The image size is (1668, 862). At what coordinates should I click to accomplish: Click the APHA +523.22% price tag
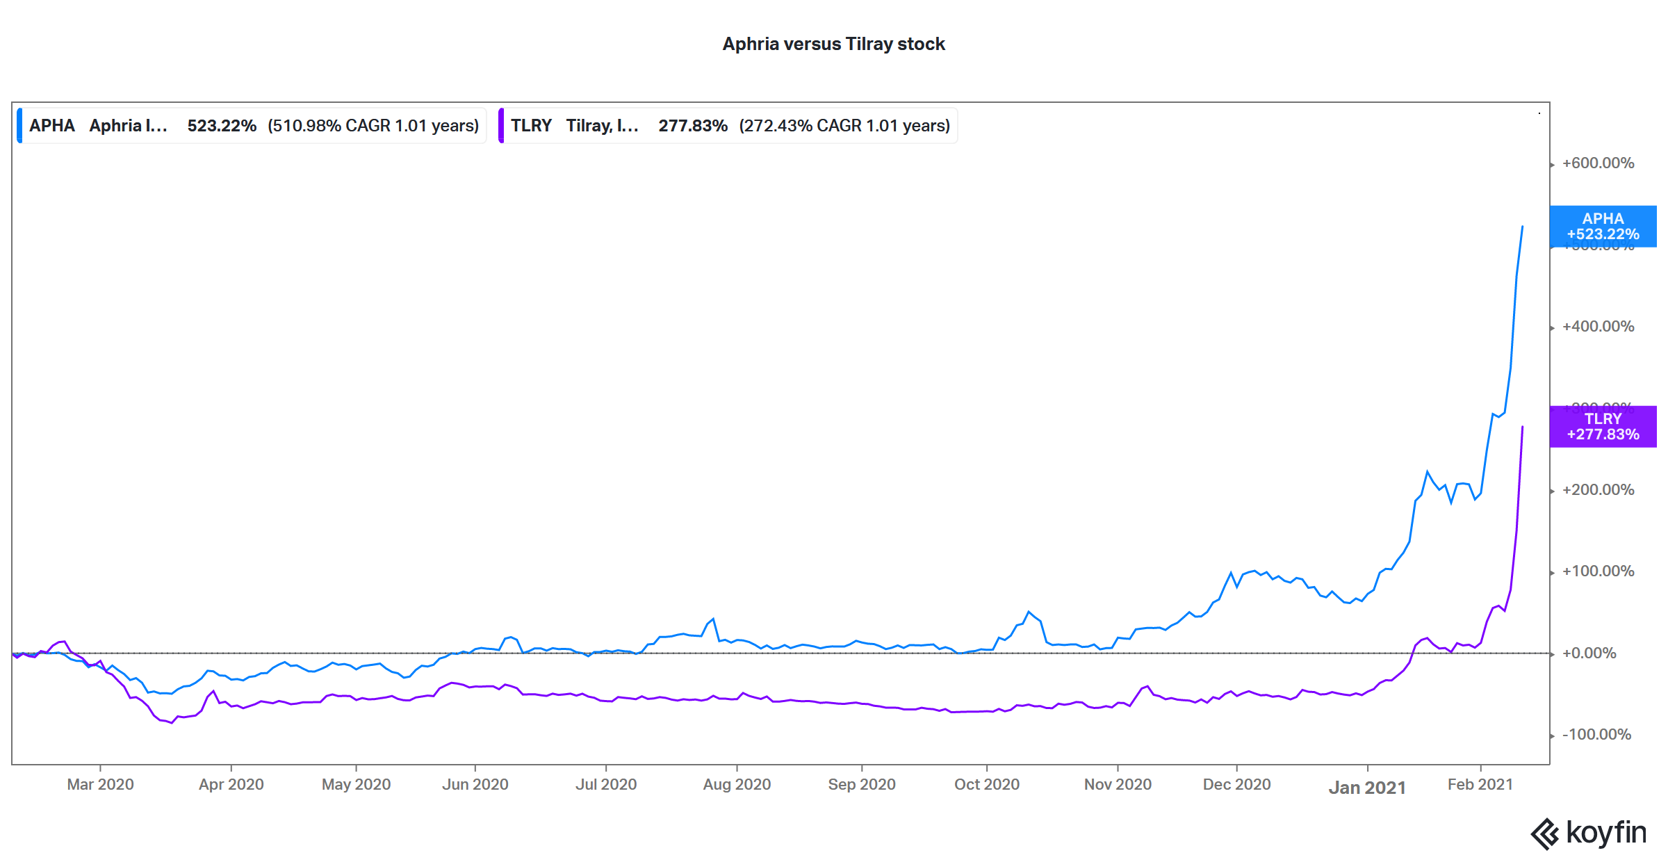(1603, 227)
